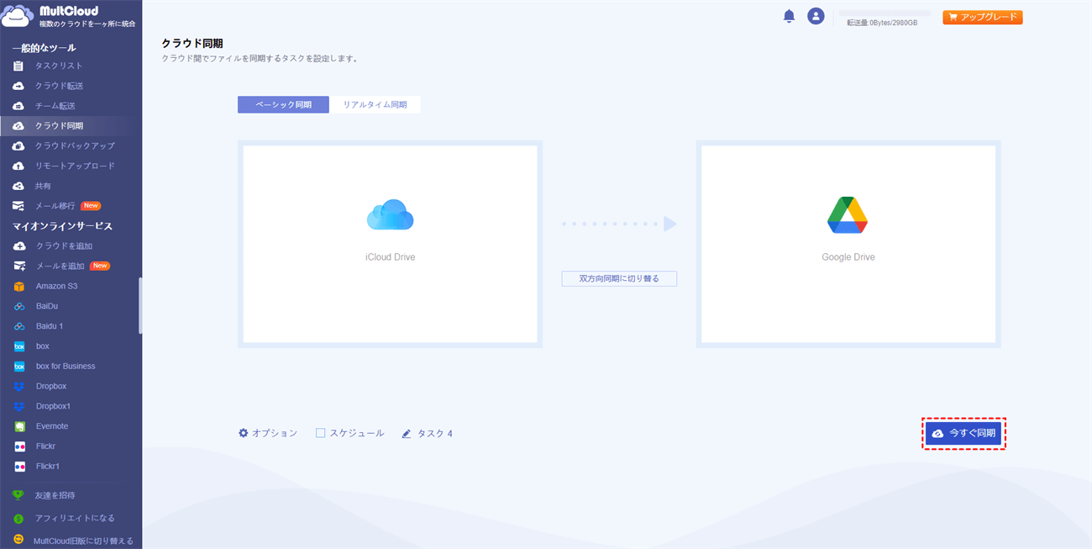1092x549 pixels.
Task: Click the チーム転送 icon
Action: pos(18,106)
